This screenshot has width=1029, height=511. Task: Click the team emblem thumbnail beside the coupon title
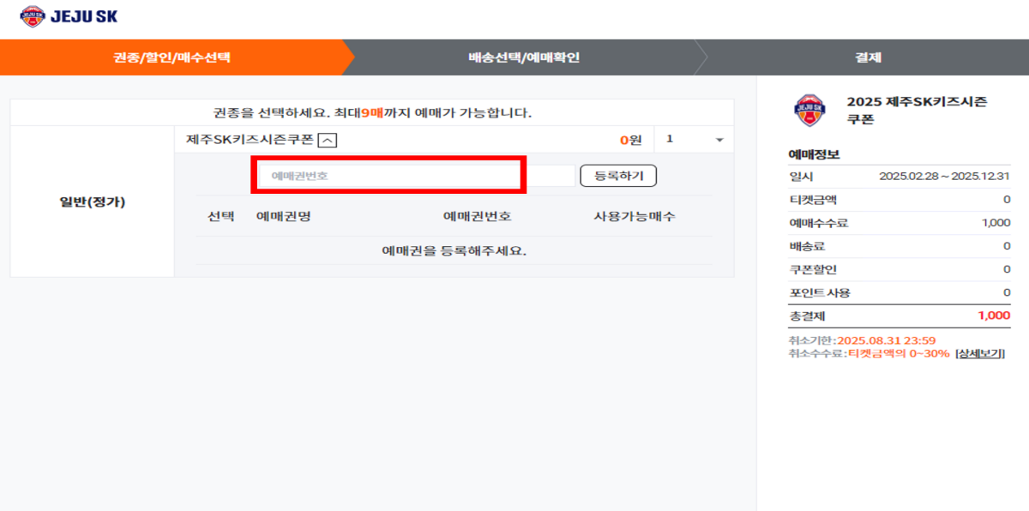click(808, 111)
